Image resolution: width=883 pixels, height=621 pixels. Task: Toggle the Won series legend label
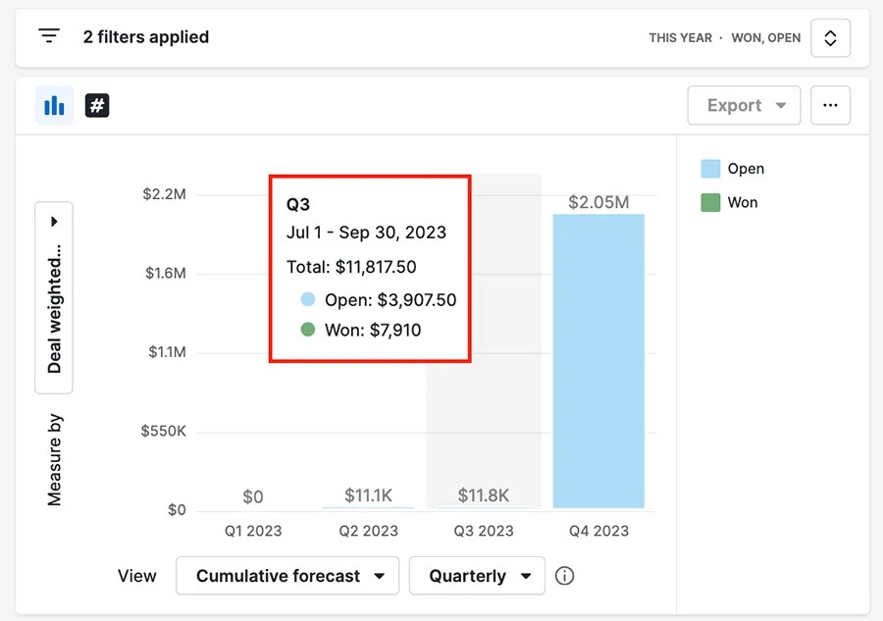[x=743, y=203]
